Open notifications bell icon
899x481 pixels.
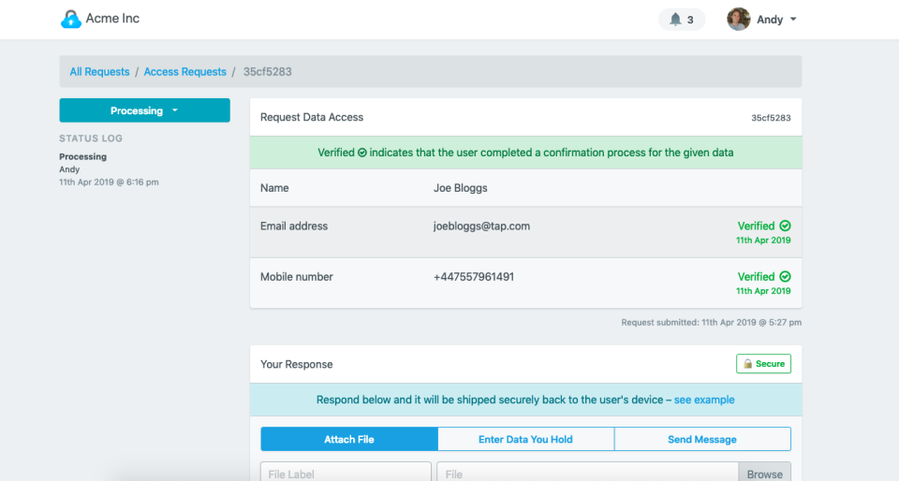[x=675, y=20]
